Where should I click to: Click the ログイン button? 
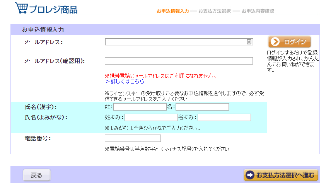(x=289, y=42)
